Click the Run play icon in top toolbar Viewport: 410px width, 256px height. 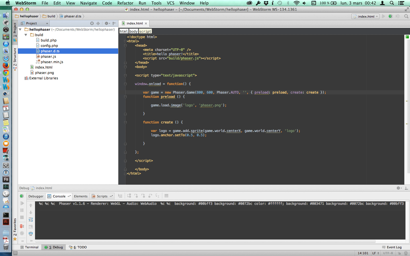click(x=384, y=16)
